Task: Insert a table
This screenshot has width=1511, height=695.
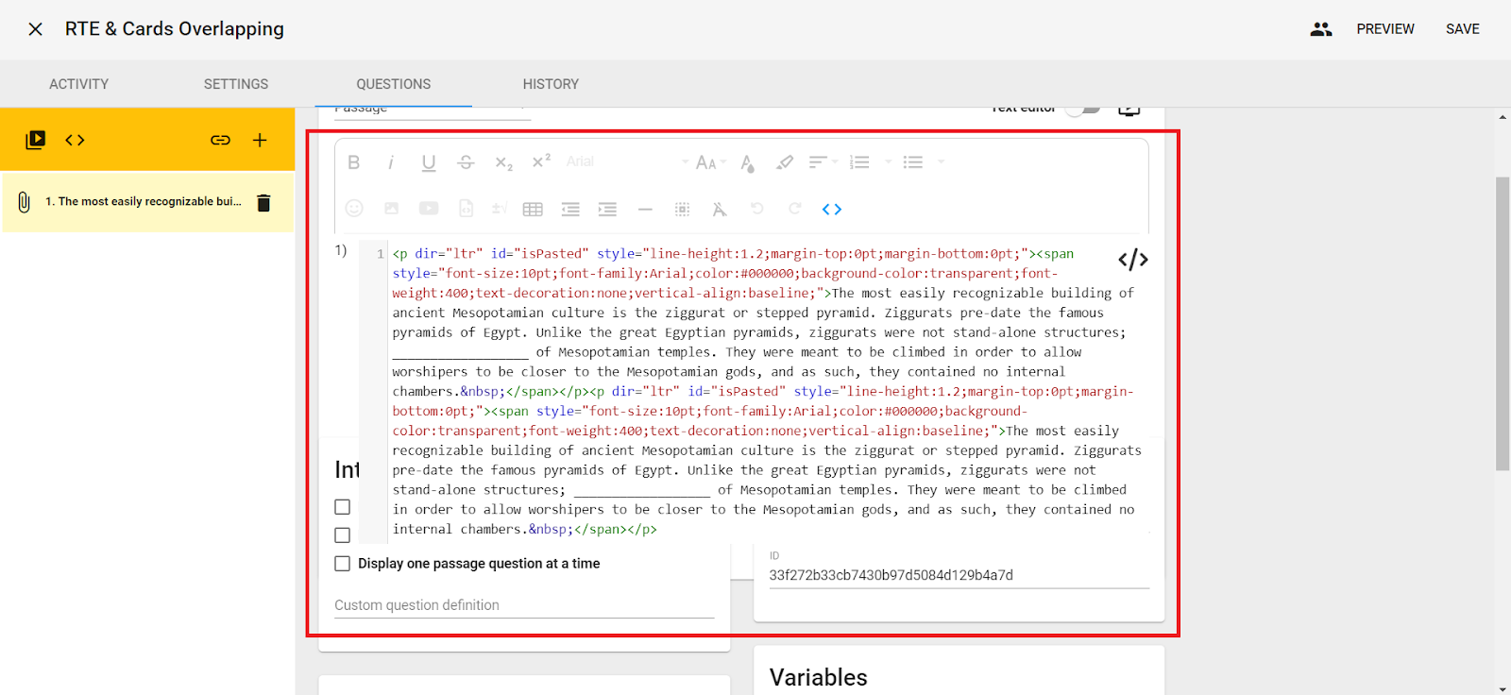Action: 533,210
